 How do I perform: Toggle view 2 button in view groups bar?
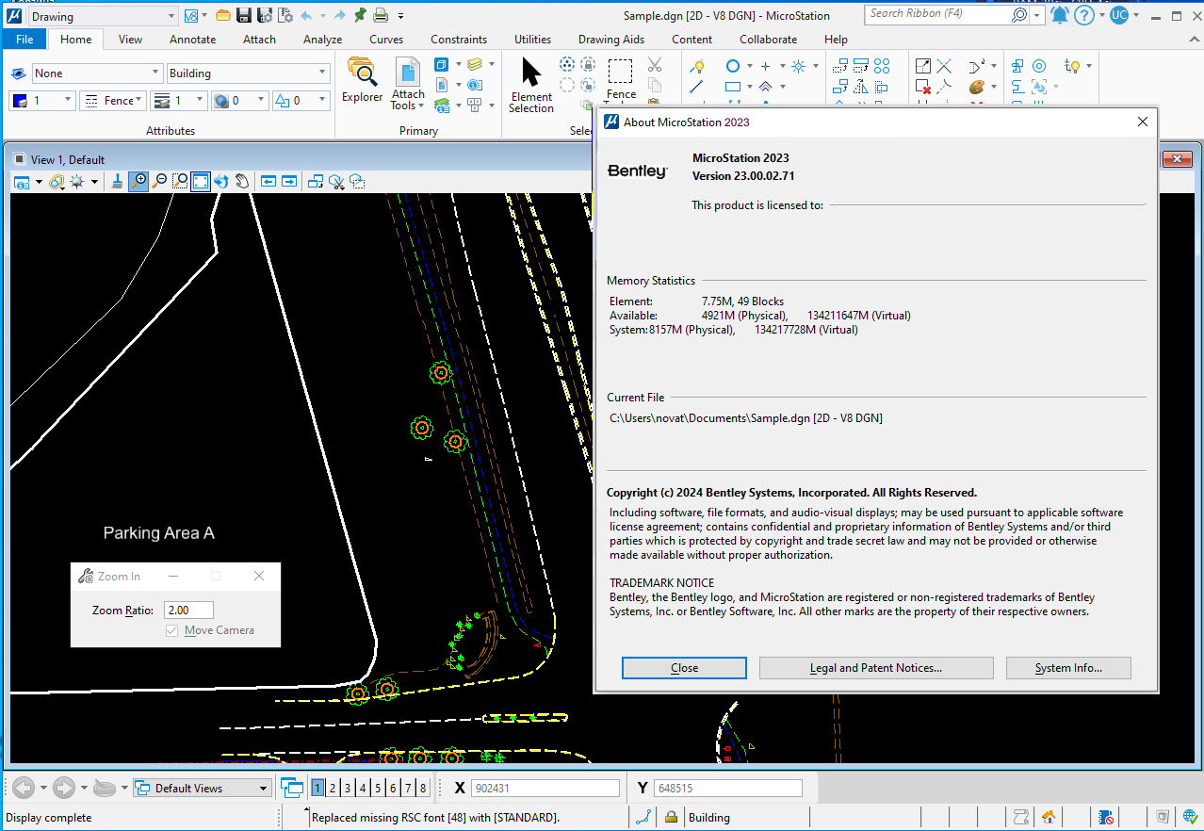[333, 789]
